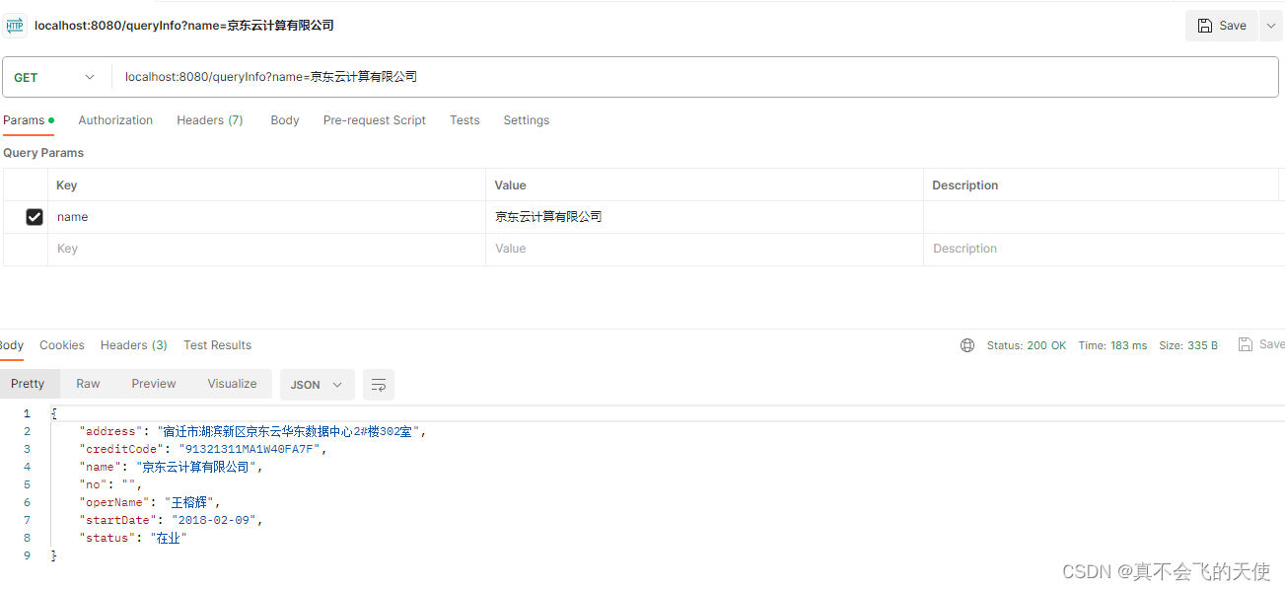Switch to the Preview view
The height and width of the screenshot is (591, 1285).
tap(154, 384)
